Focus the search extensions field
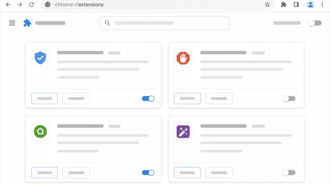330x185 pixels. click(165, 23)
